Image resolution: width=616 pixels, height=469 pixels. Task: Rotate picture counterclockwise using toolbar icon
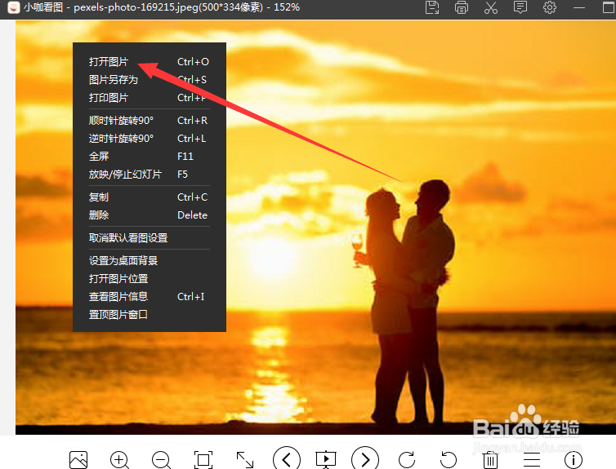(x=449, y=459)
